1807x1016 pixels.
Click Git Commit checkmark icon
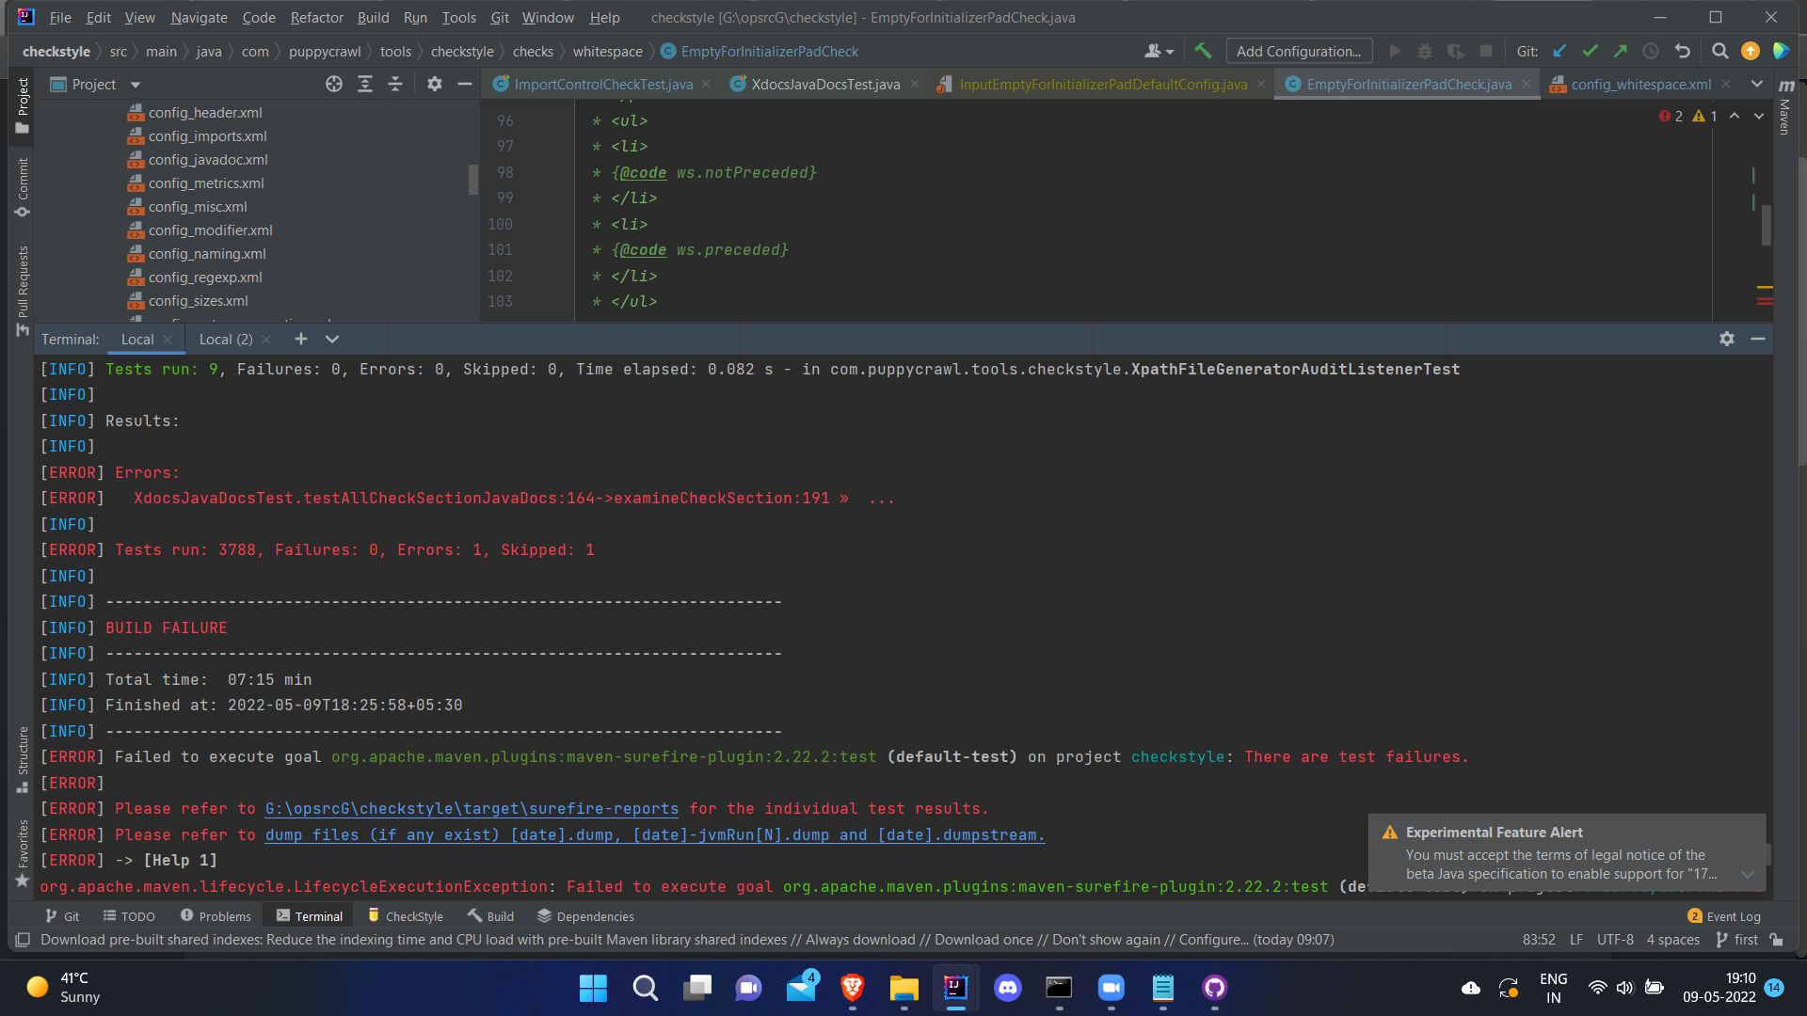pos(1590,51)
